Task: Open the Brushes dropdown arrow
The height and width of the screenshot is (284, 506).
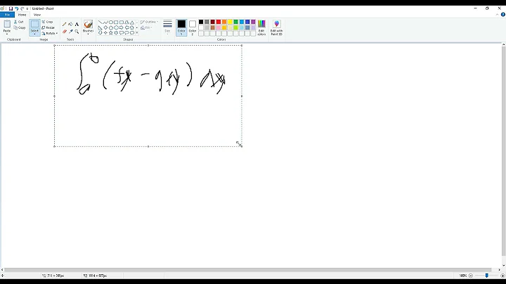Action: (88, 32)
